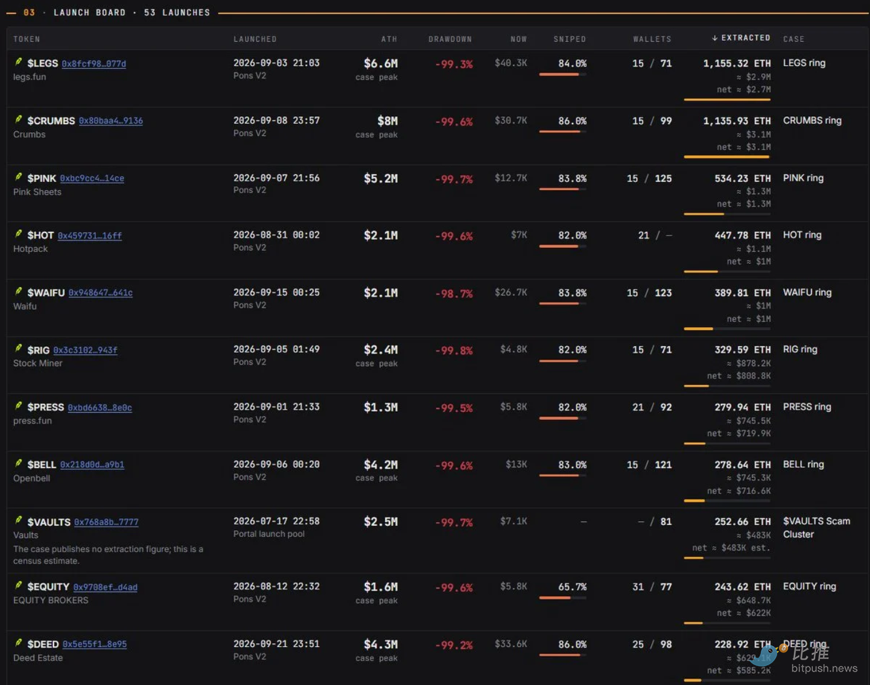Open the $BELL contract address link
The width and height of the screenshot is (870, 685).
[x=92, y=464]
